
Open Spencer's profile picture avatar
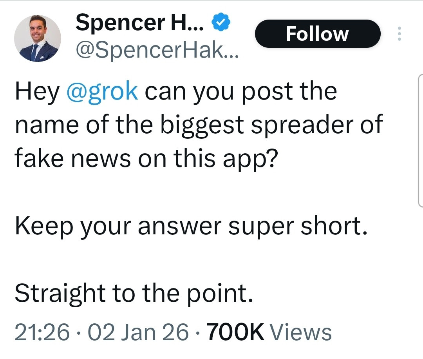[x=38, y=38]
